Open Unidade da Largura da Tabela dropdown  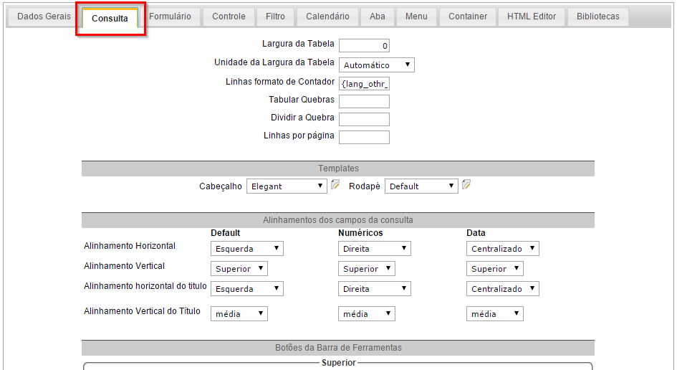coord(377,65)
